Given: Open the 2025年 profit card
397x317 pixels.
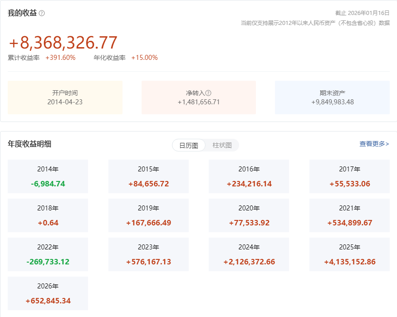Looking at the screenshot, I should 349,254.
